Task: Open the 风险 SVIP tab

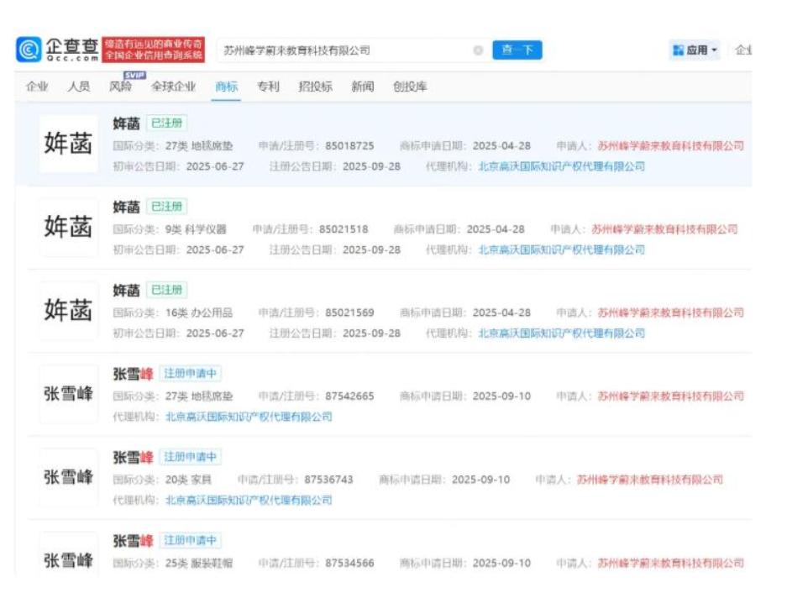Action: (x=121, y=87)
